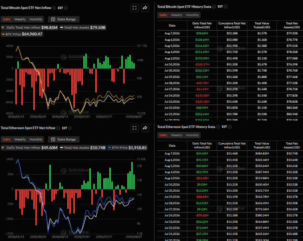Select Daily tab in Bitcoin History Data
Viewport: 303px width, 241px height.
163,15
